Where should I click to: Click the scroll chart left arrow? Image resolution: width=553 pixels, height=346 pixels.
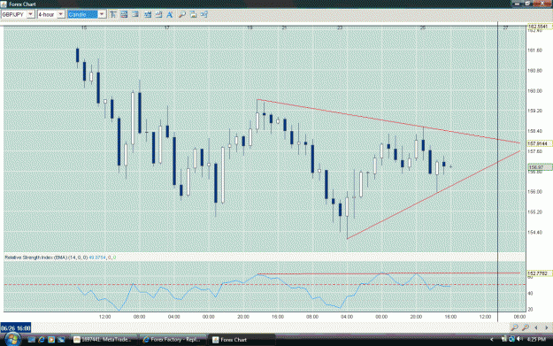pyautogui.click(x=536, y=327)
